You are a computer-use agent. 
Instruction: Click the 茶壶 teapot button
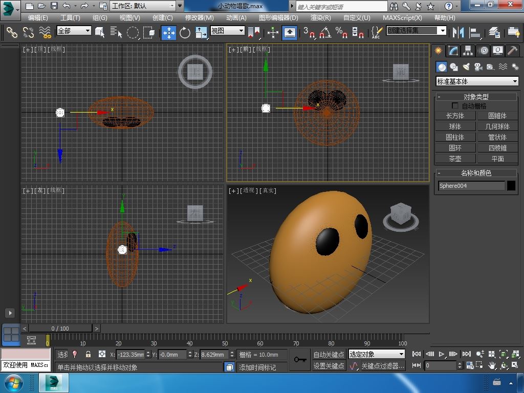click(x=455, y=159)
